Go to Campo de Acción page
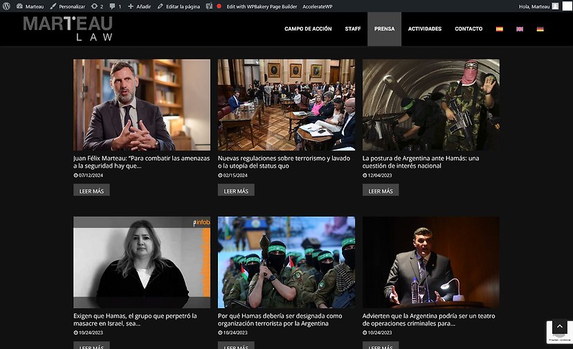The image size is (573, 349). (308, 28)
